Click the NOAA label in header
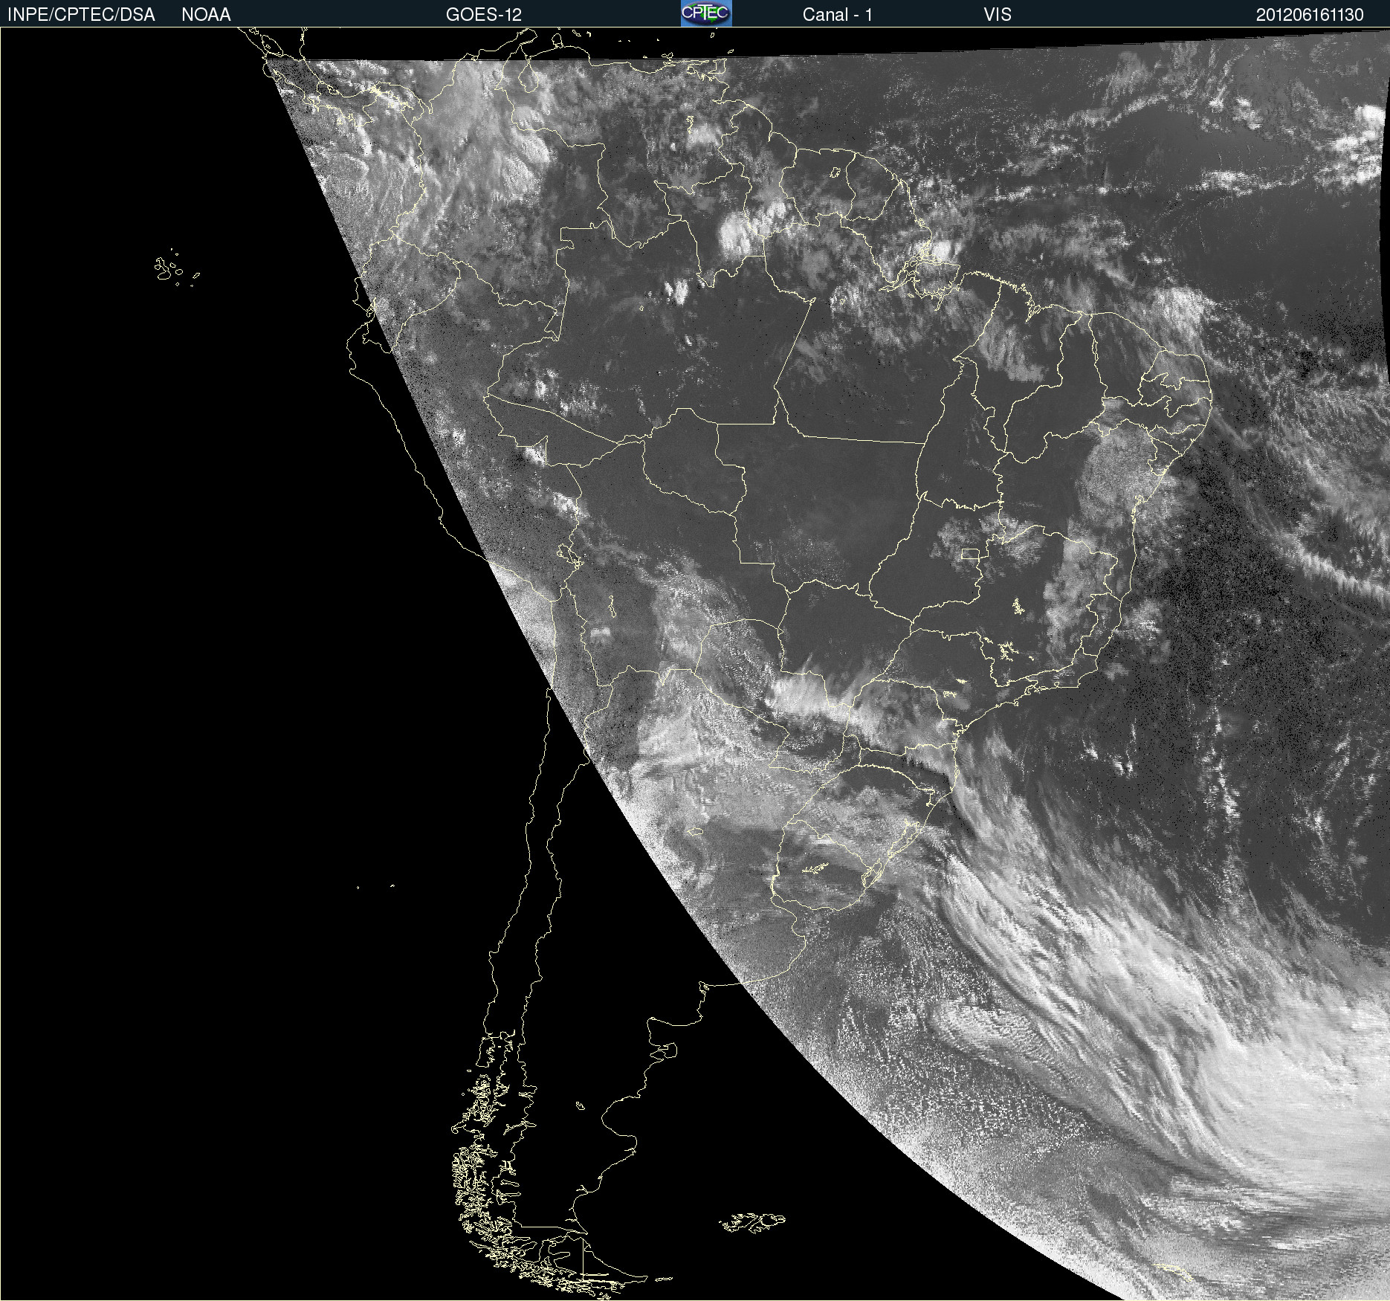Viewport: 1390px width, 1301px height. tap(206, 15)
